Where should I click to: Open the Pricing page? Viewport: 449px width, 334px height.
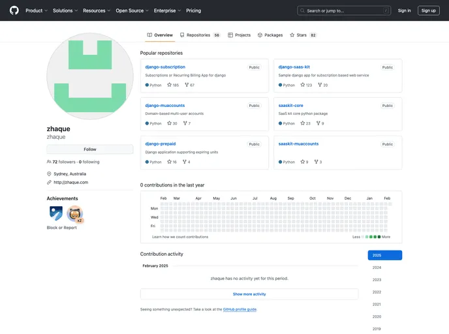[194, 10]
